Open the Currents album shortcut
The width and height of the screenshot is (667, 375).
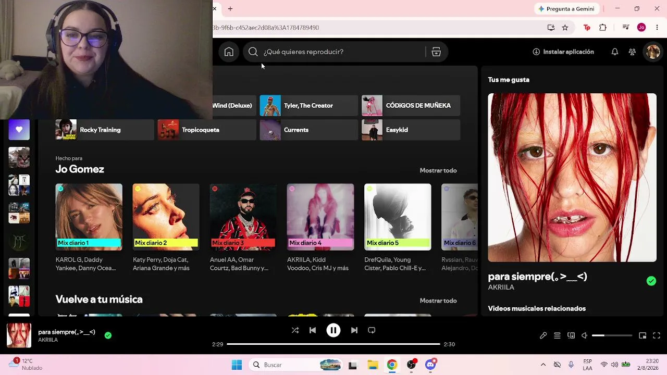[x=309, y=130]
